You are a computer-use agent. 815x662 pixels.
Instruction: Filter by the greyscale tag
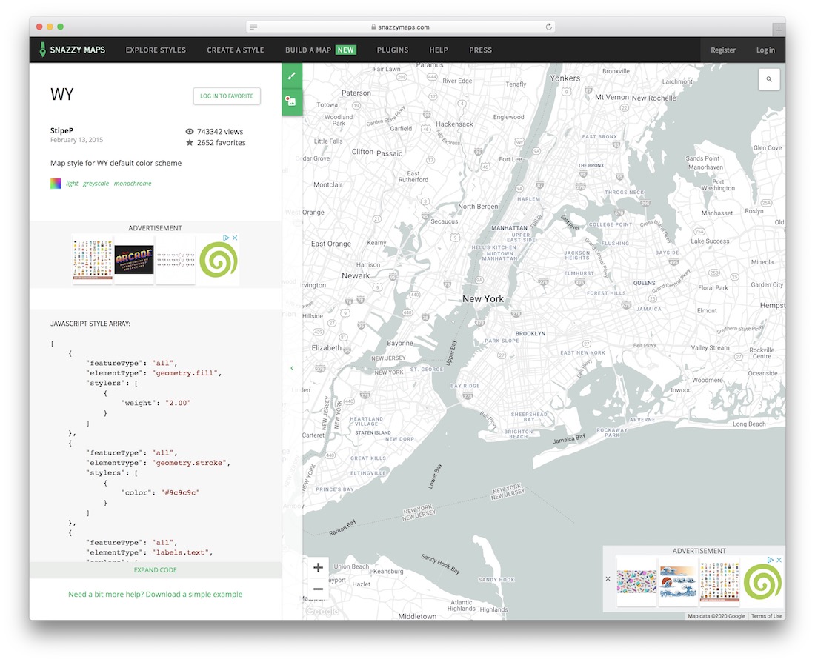[96, 184]
